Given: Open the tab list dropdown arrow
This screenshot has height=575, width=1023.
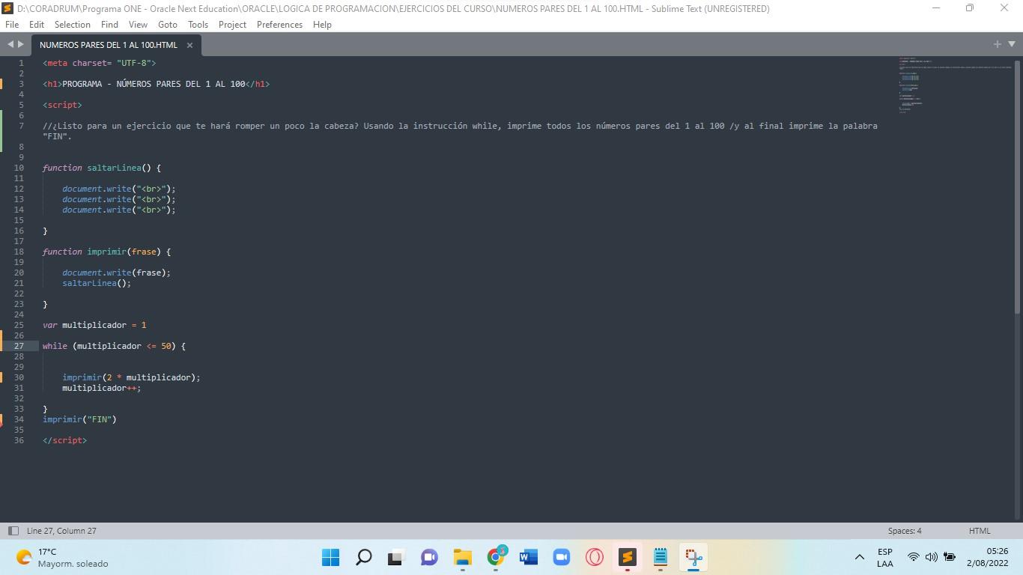Looking at the screenshot, I should (x=1012, y=45).
